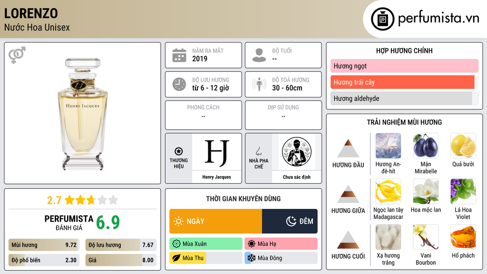Select the Hương An-đê-hít note image

[388, 146]
